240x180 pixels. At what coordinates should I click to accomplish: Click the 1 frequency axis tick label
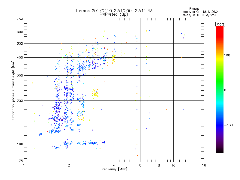click(24, 165)
